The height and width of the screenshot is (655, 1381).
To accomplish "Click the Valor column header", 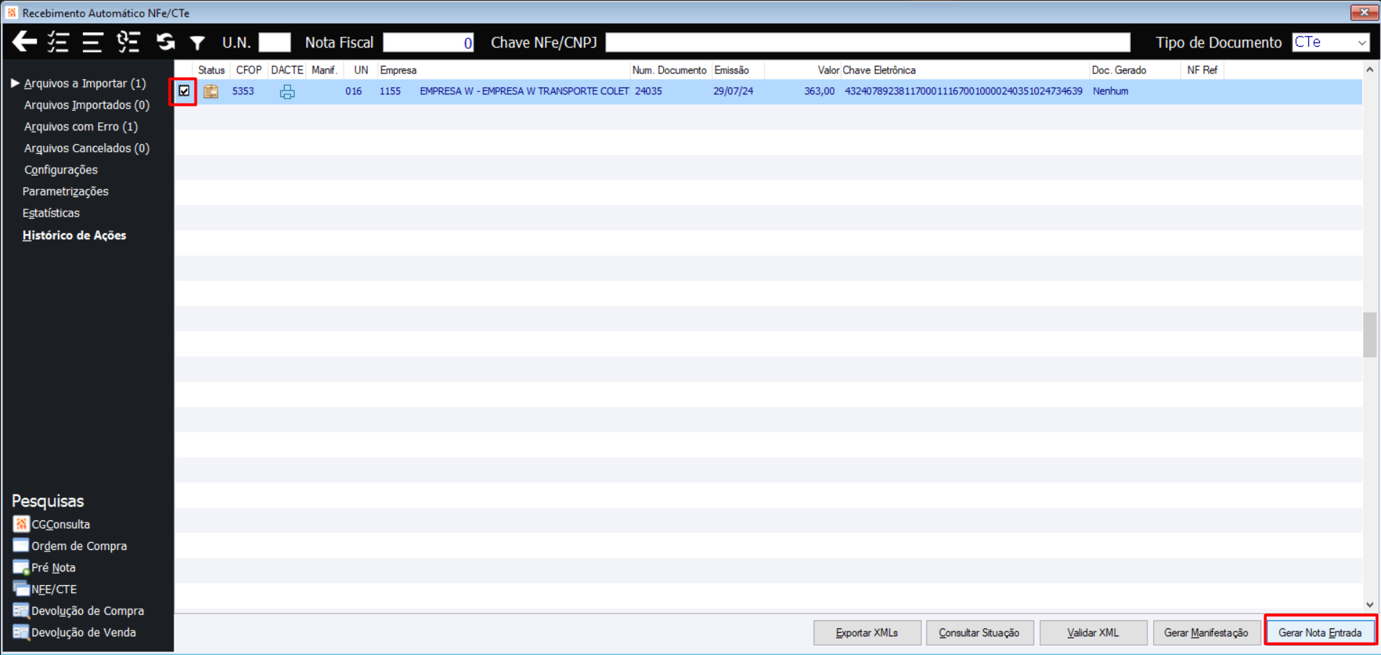I will click(x=803, y=70).
